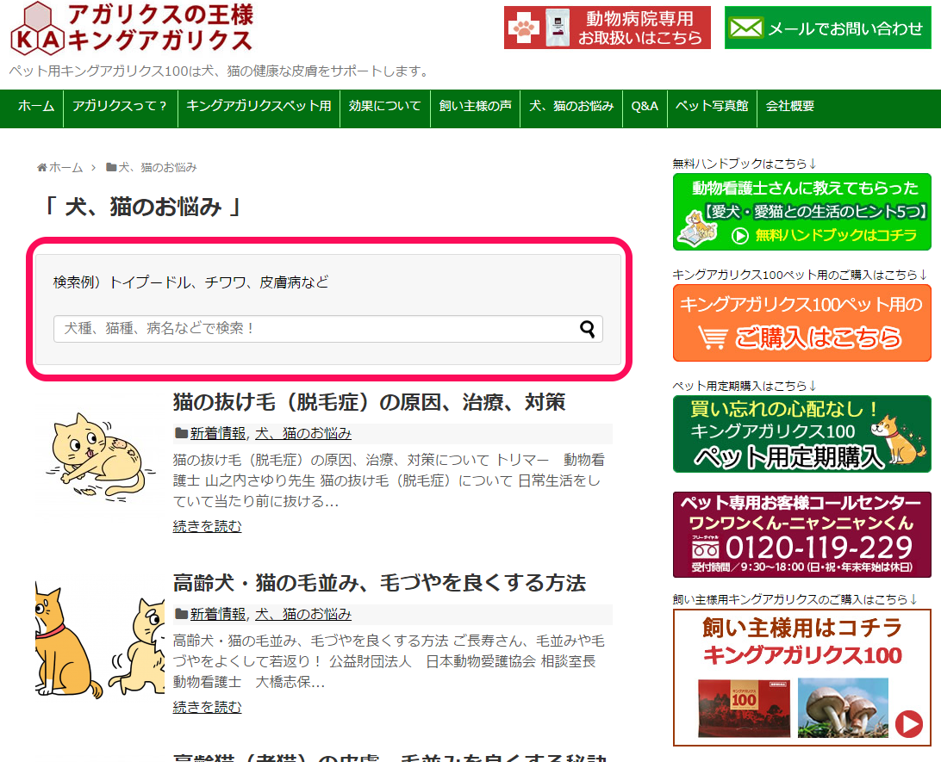Viewport: 941px width, 762px height.
Task: Open 犬、猫のお悩み menu item
Action: (571, 106)
